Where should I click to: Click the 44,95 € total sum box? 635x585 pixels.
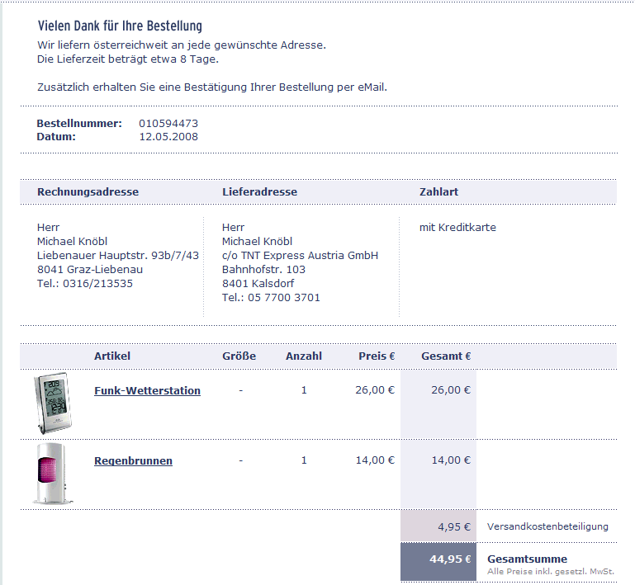pyautogui.click(x=438, y=562)
